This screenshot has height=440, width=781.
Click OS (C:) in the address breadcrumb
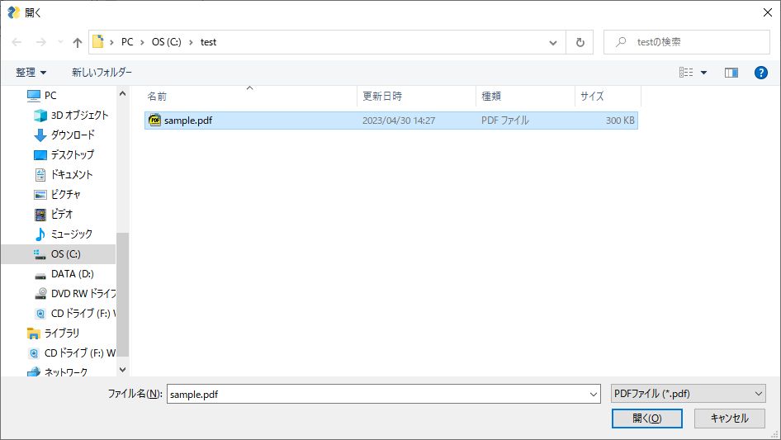coord(167,42)
